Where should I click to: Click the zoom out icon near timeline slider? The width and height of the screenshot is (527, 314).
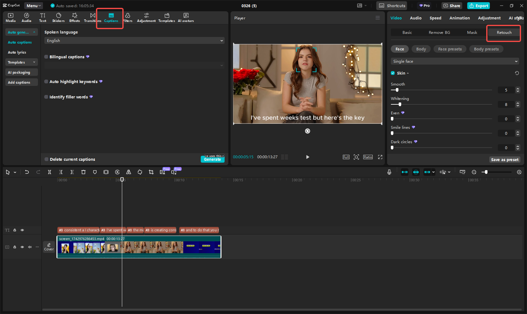point(474,172)
